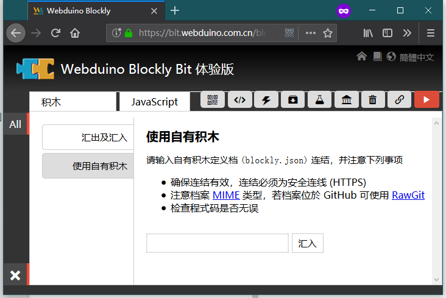This screenshot has width=446, height=298.
Task: Select the 使用自有积木 section
Action: pos(88,166)
